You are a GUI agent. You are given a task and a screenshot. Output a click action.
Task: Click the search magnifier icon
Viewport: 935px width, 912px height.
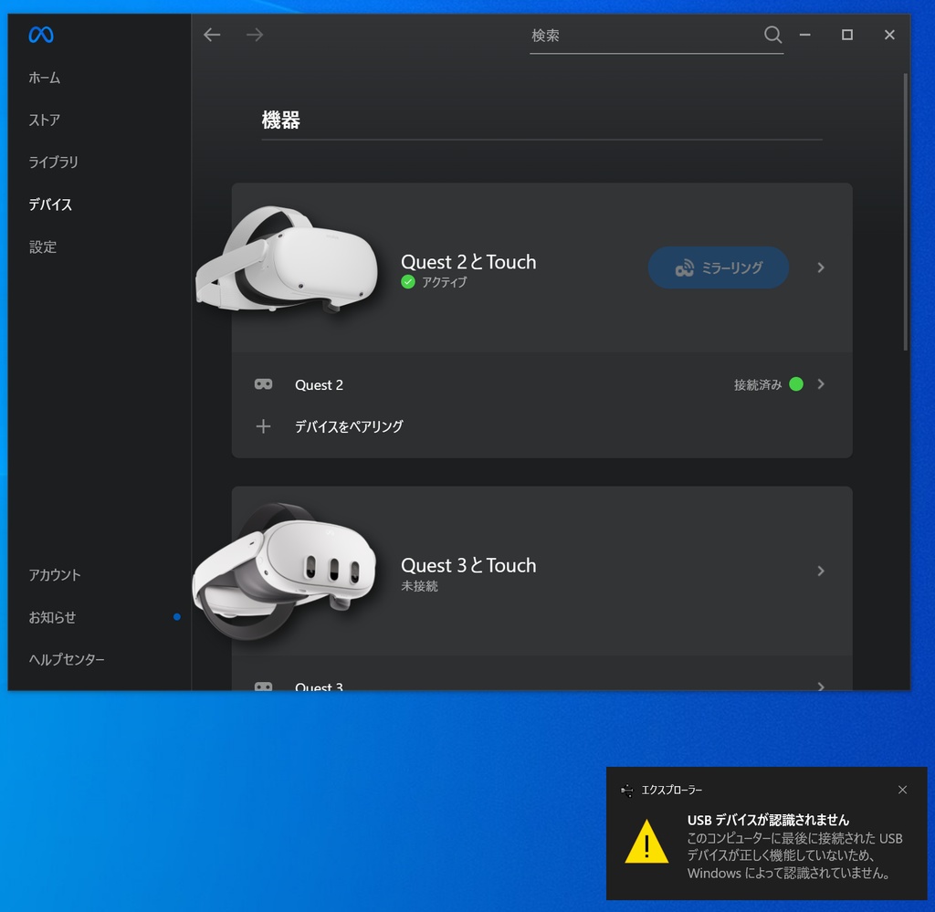[x=772, y=35]
